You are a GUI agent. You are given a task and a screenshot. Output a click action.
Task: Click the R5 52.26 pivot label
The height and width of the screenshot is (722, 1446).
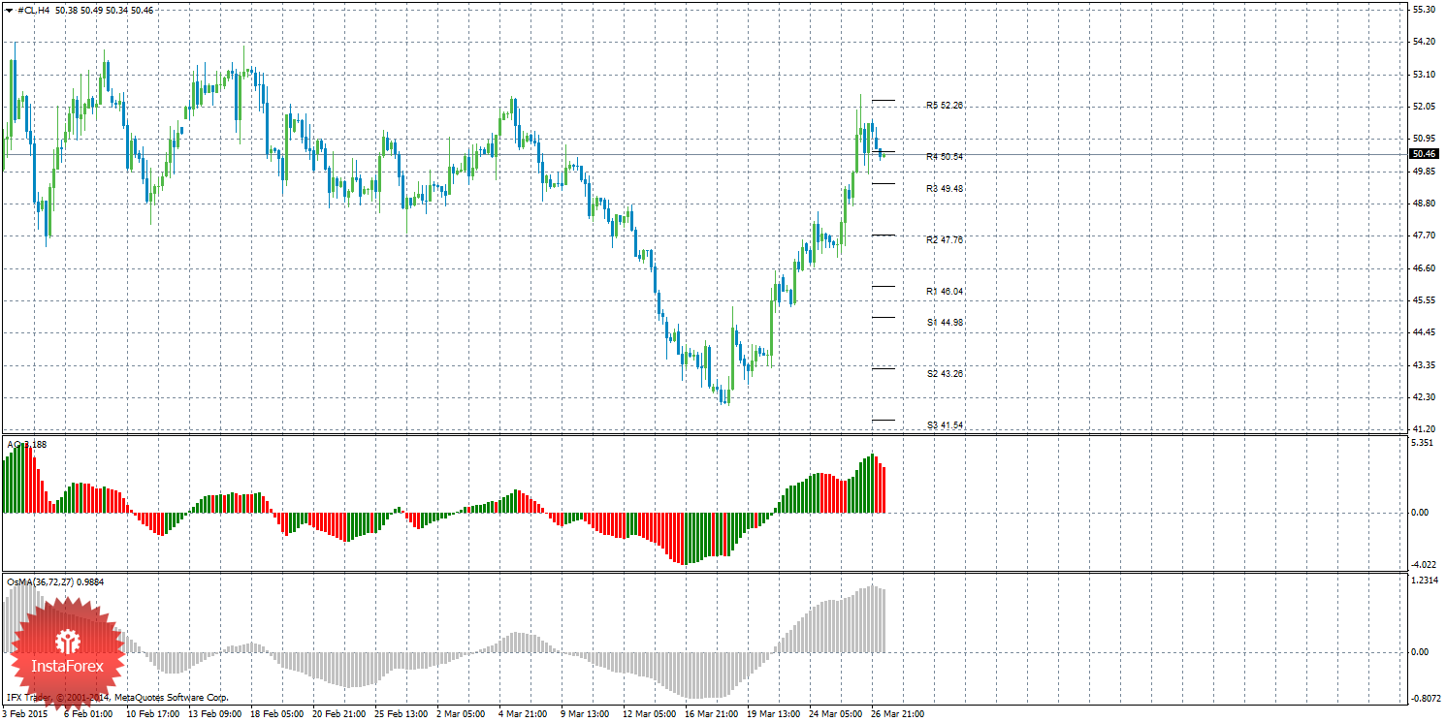pyautogui.click(x=945, y=106)
